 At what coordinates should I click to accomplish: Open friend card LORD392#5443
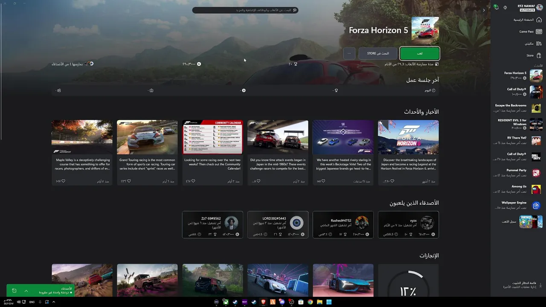pyautogui.click(x=278, y=225)
